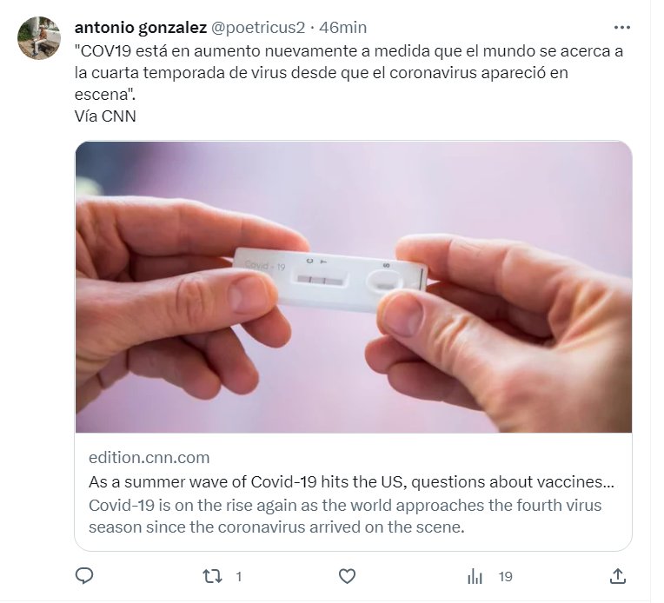664x603 pixels.
Task: Open antonio gonzalez's profile avatar
Action: [38, 37]
